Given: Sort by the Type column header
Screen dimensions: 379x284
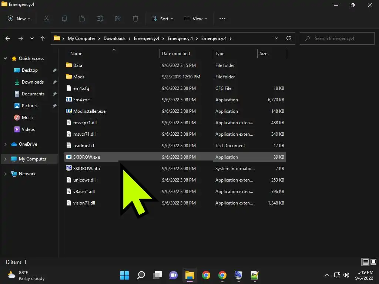Looking at the screenshot, I should (x=220, y=54).
